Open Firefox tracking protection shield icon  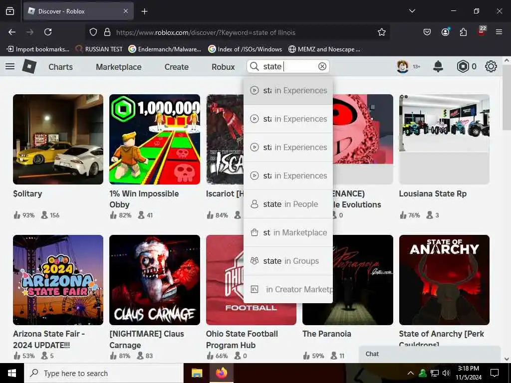point(93,32)
